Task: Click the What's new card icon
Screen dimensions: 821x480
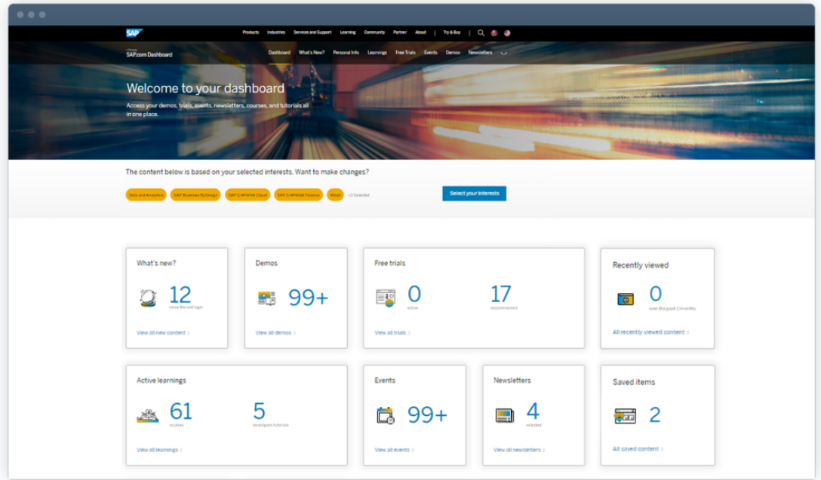Action: point(148,298)
